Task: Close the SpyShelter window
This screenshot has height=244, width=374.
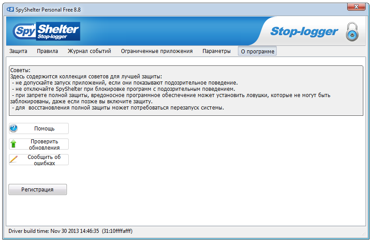Action: tap(356, 7)
